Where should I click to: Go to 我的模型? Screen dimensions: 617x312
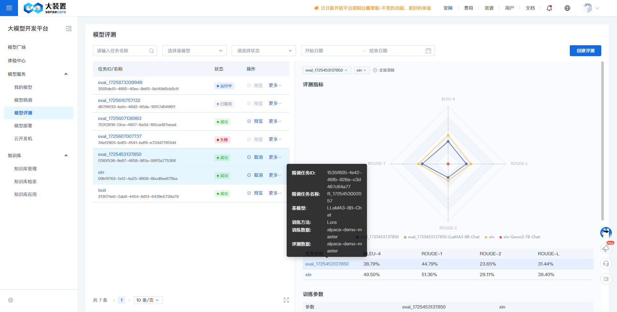[23, 87]
